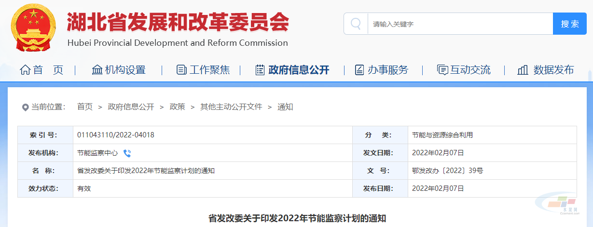Click the edit icon beside 办事服务

pos(359,70)
